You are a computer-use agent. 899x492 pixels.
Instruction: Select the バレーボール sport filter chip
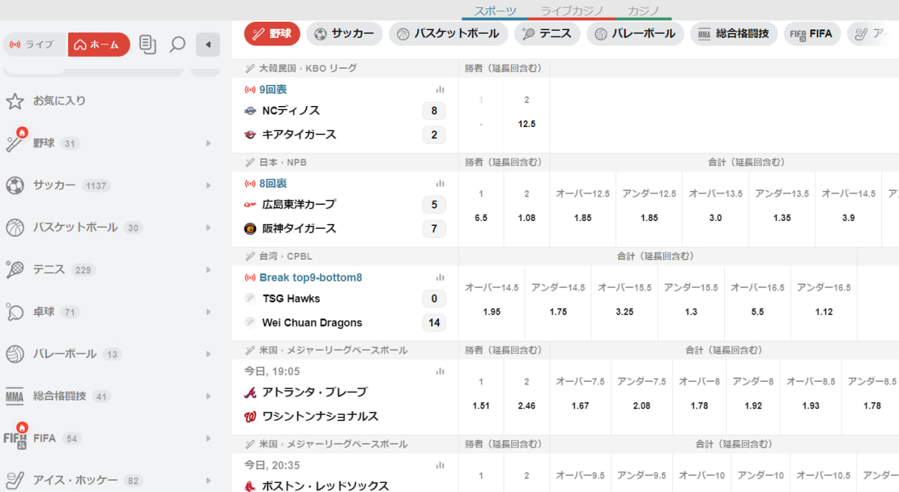coord(636,33)
